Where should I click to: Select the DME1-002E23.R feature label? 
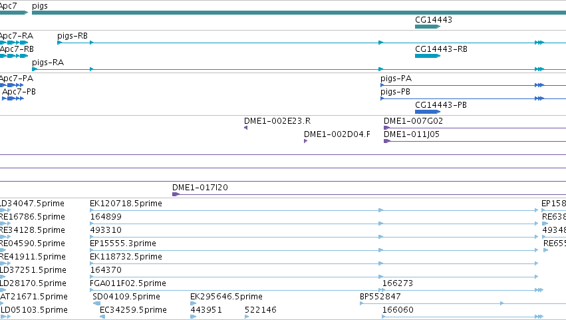coord(277,121)
